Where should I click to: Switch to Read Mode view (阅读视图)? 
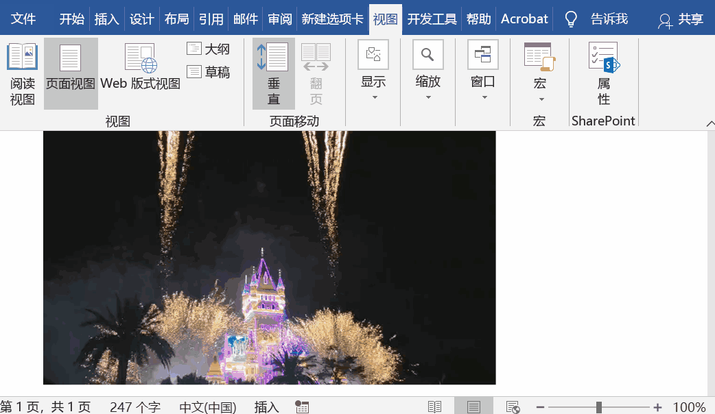[22, 74]
